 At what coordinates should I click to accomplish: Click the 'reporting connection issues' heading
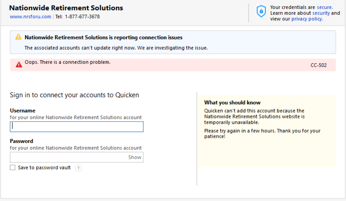103,37
